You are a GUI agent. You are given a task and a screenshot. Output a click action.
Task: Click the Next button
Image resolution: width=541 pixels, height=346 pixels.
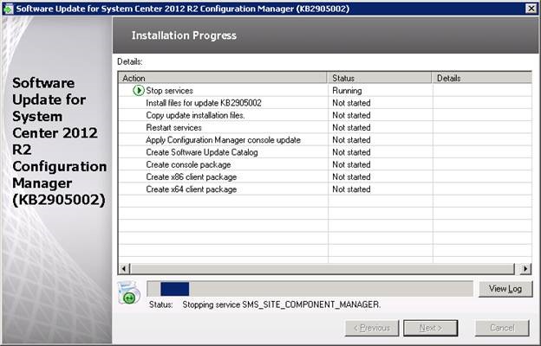click(431, 328)
